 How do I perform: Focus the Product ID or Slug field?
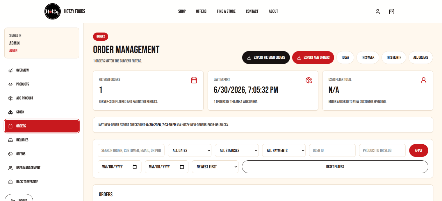click(382, 150)
